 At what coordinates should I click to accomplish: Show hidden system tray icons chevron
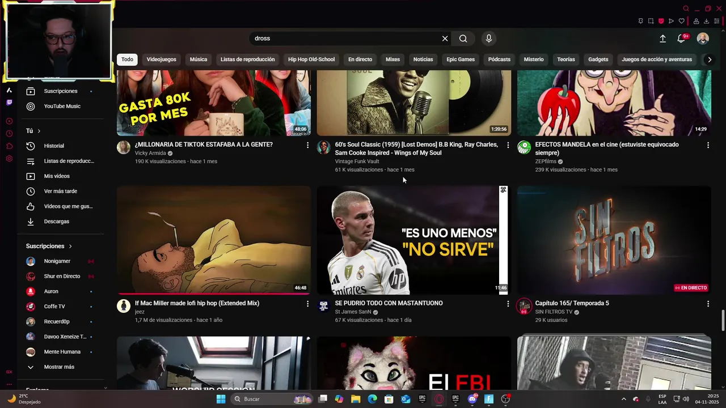pos(624,399)
